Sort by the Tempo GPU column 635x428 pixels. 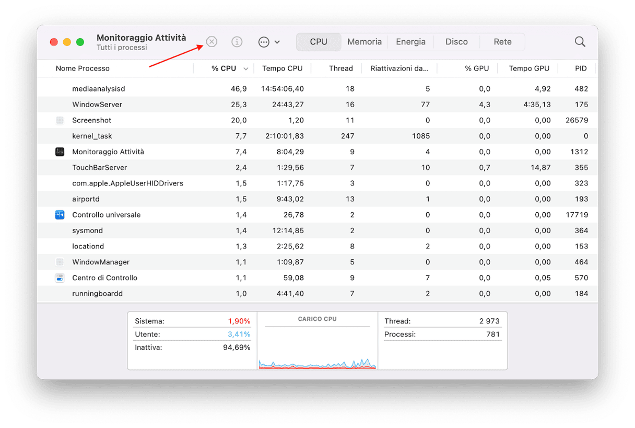tap(529, 68)
